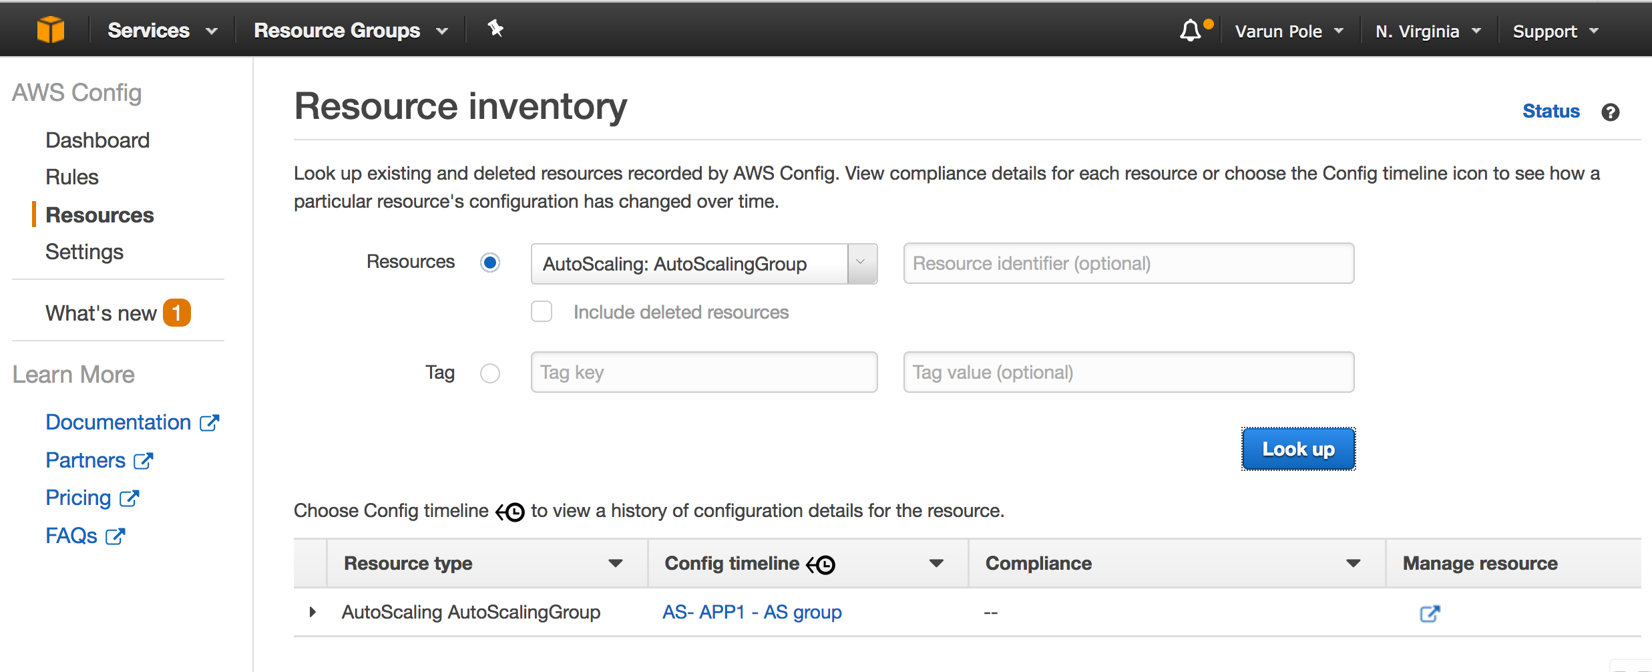Click the What's new badge
This screenshot has height=672, width=1652.
[177, 313]
